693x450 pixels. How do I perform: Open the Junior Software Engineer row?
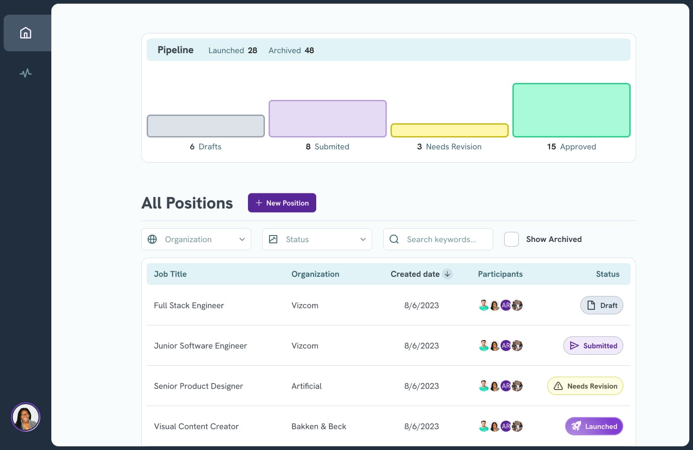[200, 346]
